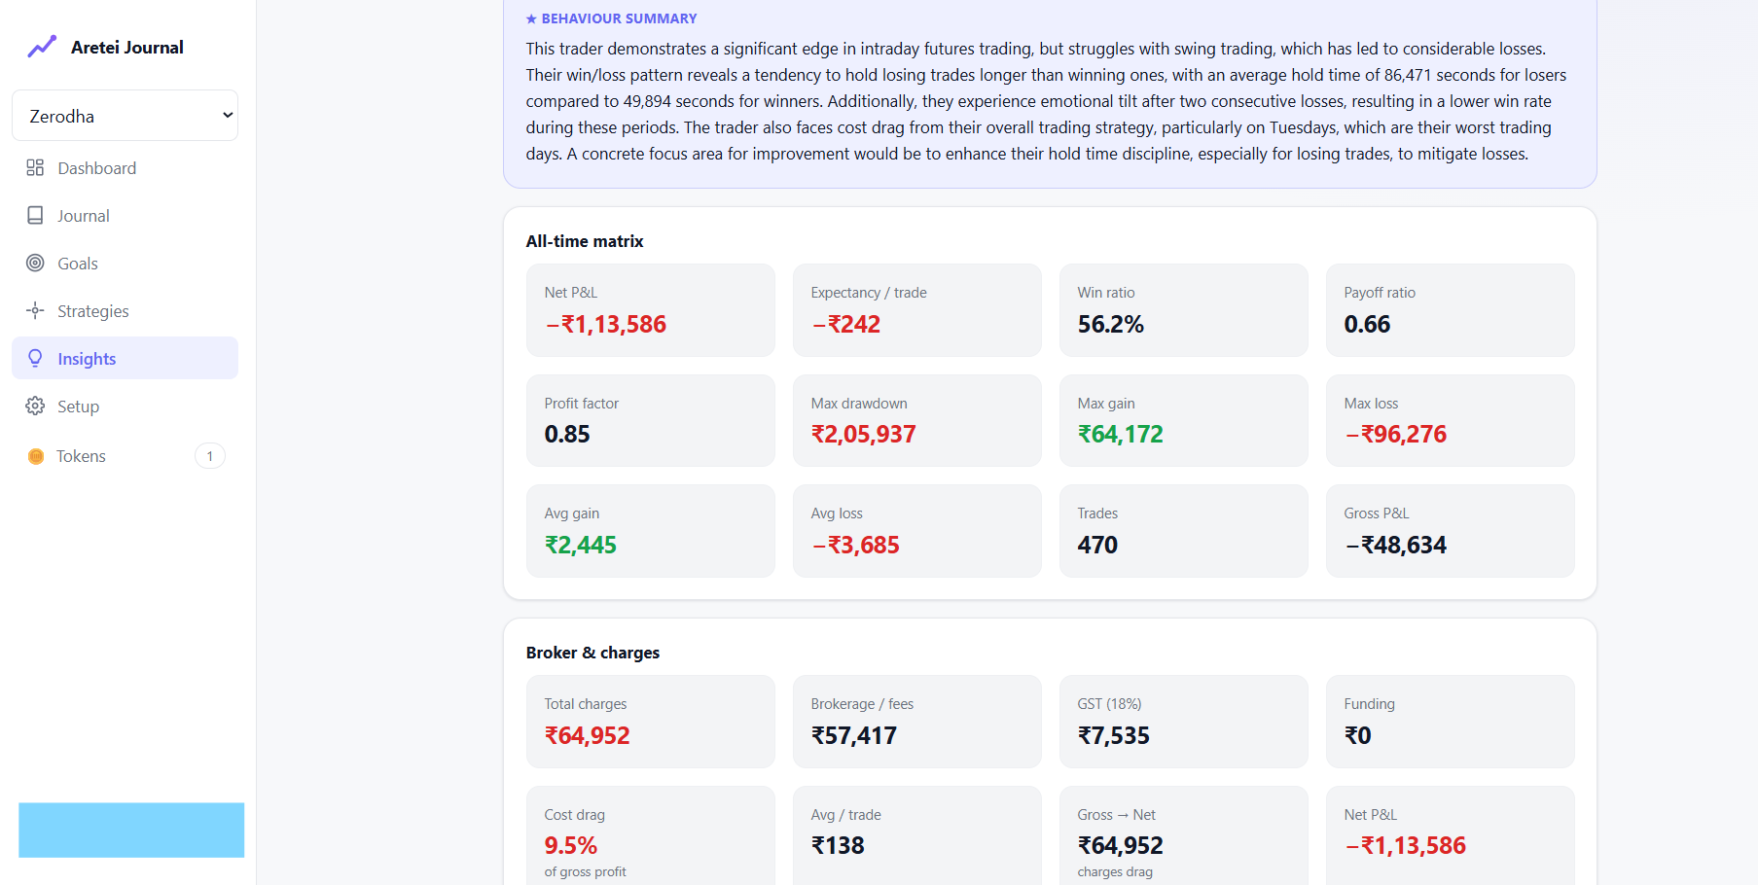Open the Dashboard grid icon
Viewport: 1758px width, 885px height.
pyautogui.click(x=35, y=167)
